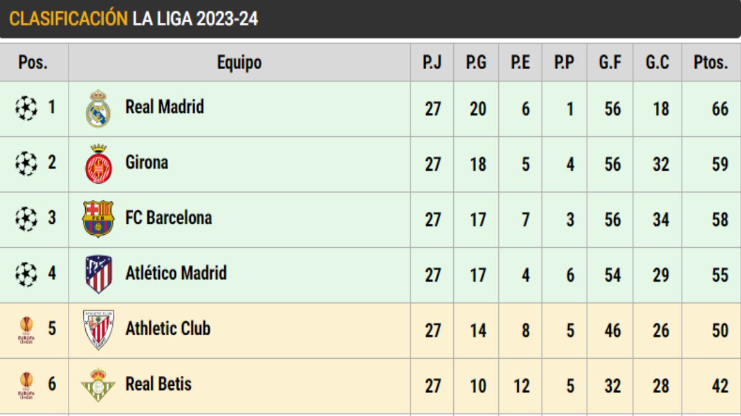Click Europa League icon beside position 5
Image resolution: width=741 pixels, height=416 pixels.
pos(26,330)
